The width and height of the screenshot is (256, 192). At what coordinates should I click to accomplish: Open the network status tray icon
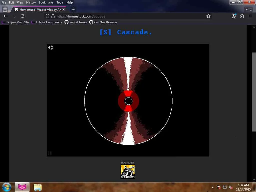225,187
